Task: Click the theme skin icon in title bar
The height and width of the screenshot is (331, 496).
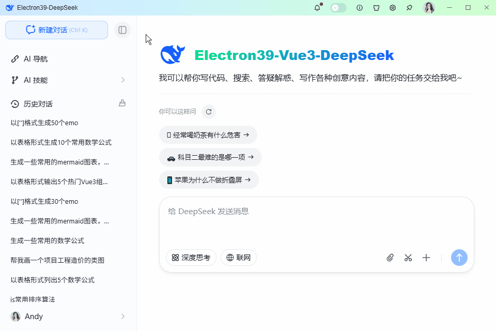Action: pyautogui.click(x=376, y=7)
